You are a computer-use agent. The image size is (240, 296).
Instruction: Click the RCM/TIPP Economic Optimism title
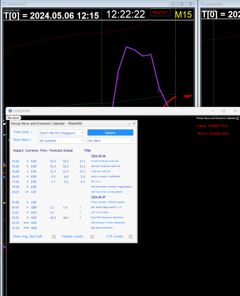click(x=107, y=218)
